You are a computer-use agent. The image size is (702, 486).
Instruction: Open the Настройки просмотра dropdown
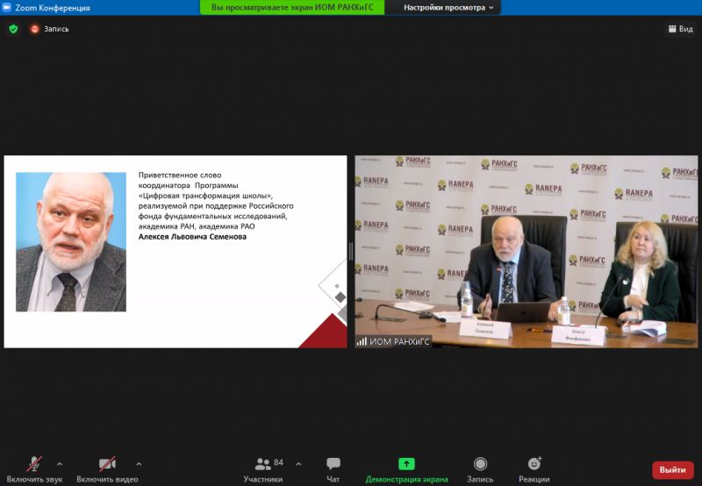coord(448,8)
